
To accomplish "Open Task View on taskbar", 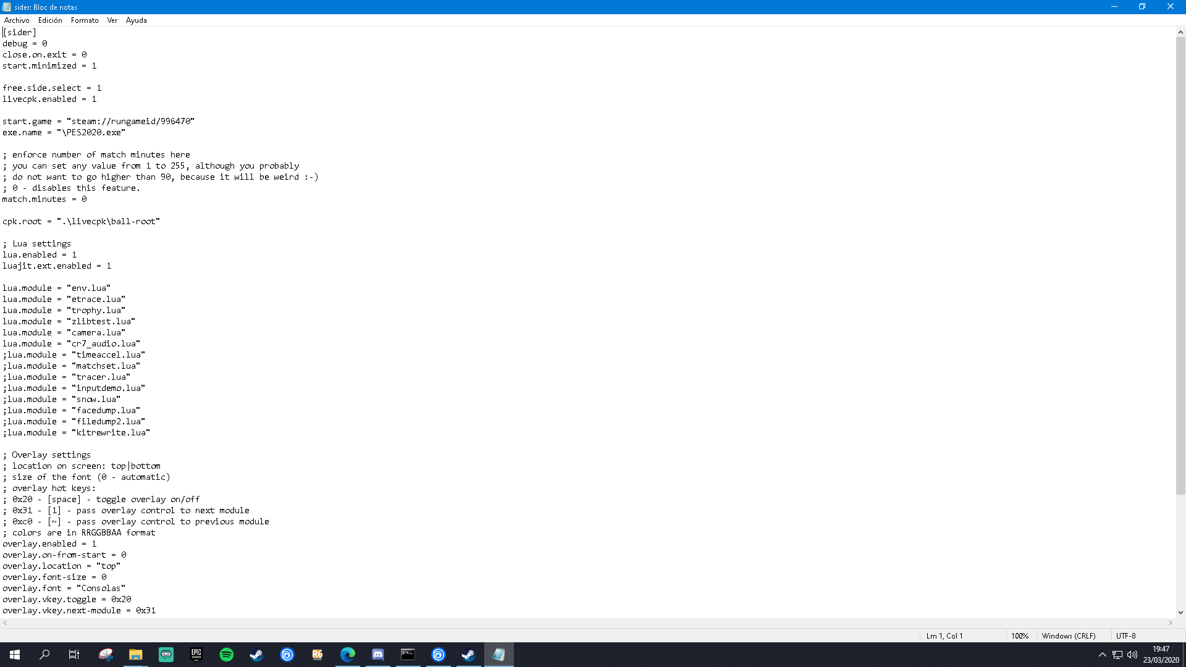I will point(74,655).
